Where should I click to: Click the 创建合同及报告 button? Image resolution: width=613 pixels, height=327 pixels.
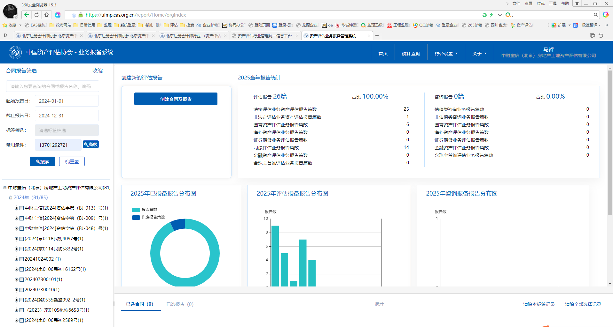tap(176, 99)
